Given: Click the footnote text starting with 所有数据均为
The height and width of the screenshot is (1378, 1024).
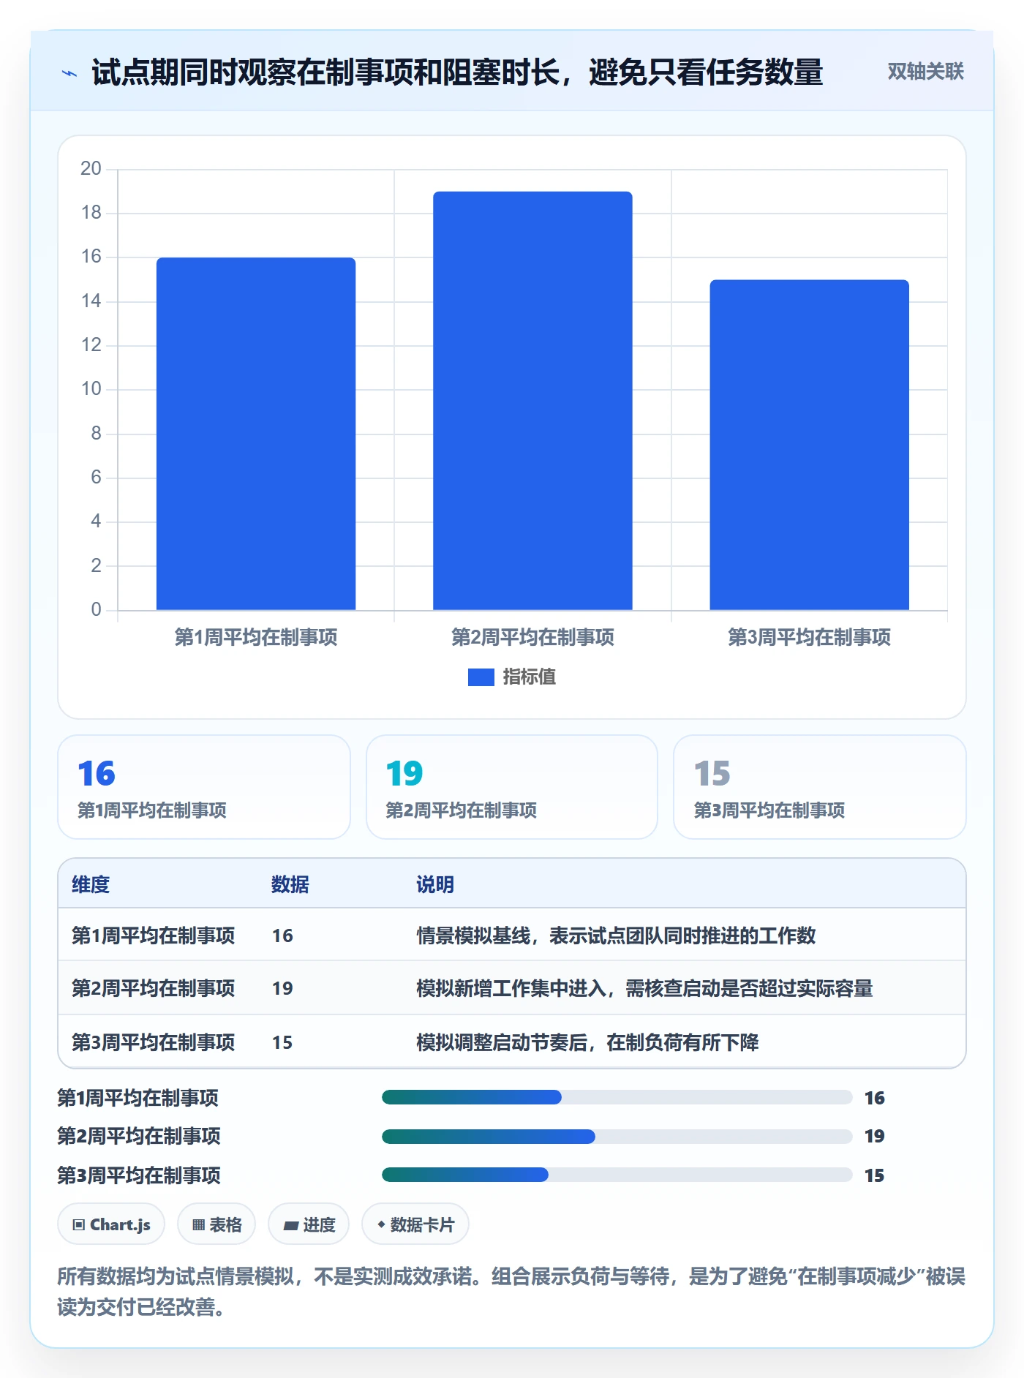Looking at the screenshot, I should coord(511,1292).
